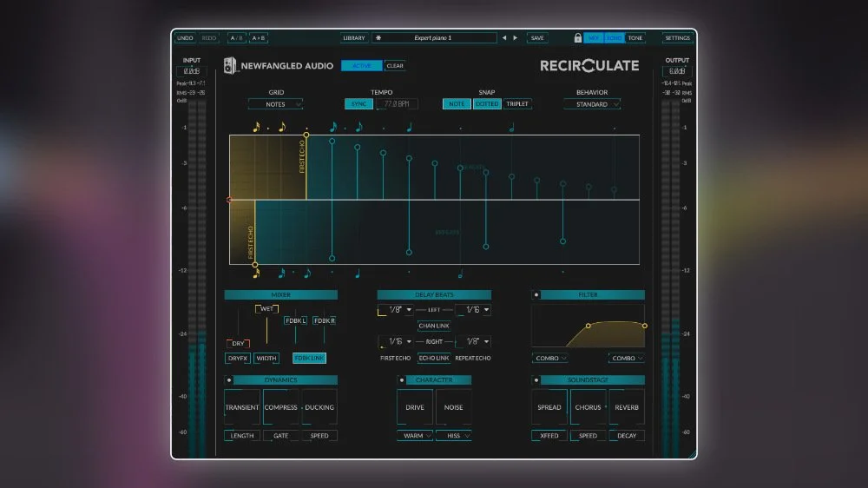This screenshot has height=488, width=868.
Task: Open the Grid NOTES dropdown
Action: click(x=276, y=104)
